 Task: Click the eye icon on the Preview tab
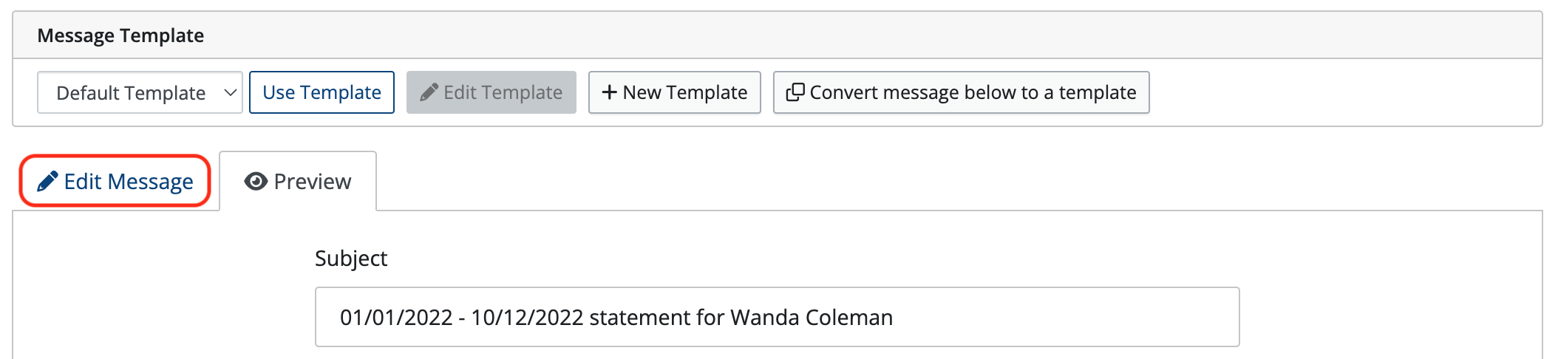pyautogui.click(x=256, y=181)
